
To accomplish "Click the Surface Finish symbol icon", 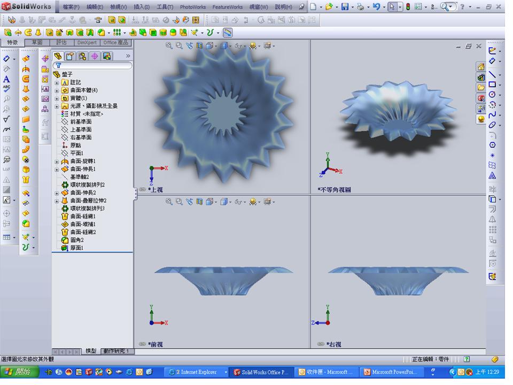I will click(x=6, y=119).
